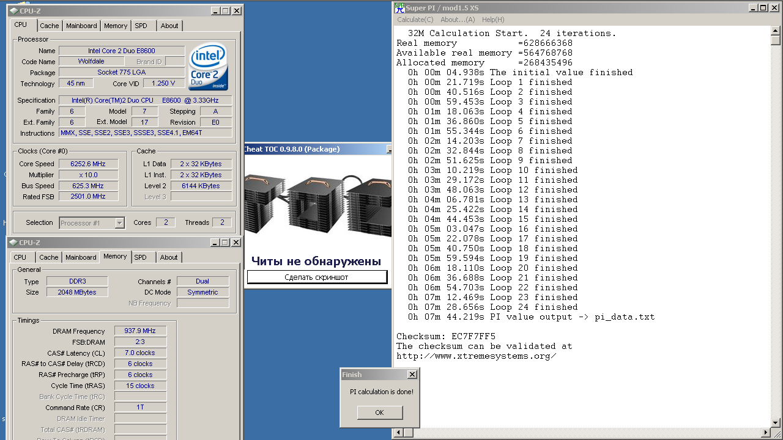Click Super PI horizontal scrollbar left arrow
This screenshot has width=783, height=440.
(399, 433)
